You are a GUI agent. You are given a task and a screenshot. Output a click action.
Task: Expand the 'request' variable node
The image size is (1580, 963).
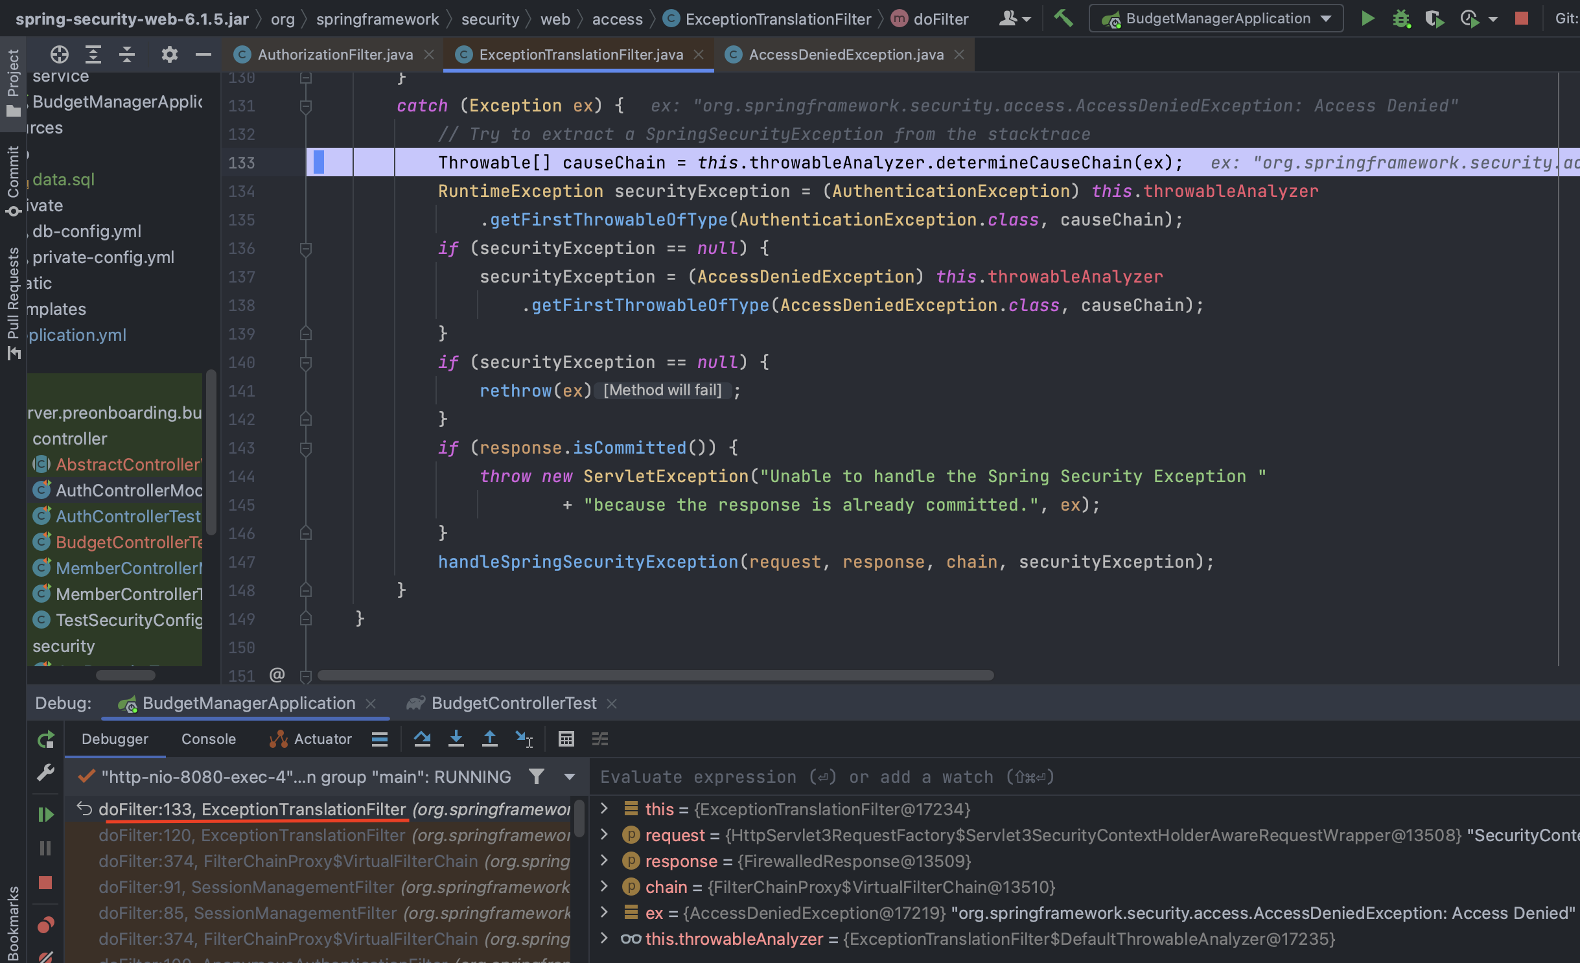(x=604, y=834)
